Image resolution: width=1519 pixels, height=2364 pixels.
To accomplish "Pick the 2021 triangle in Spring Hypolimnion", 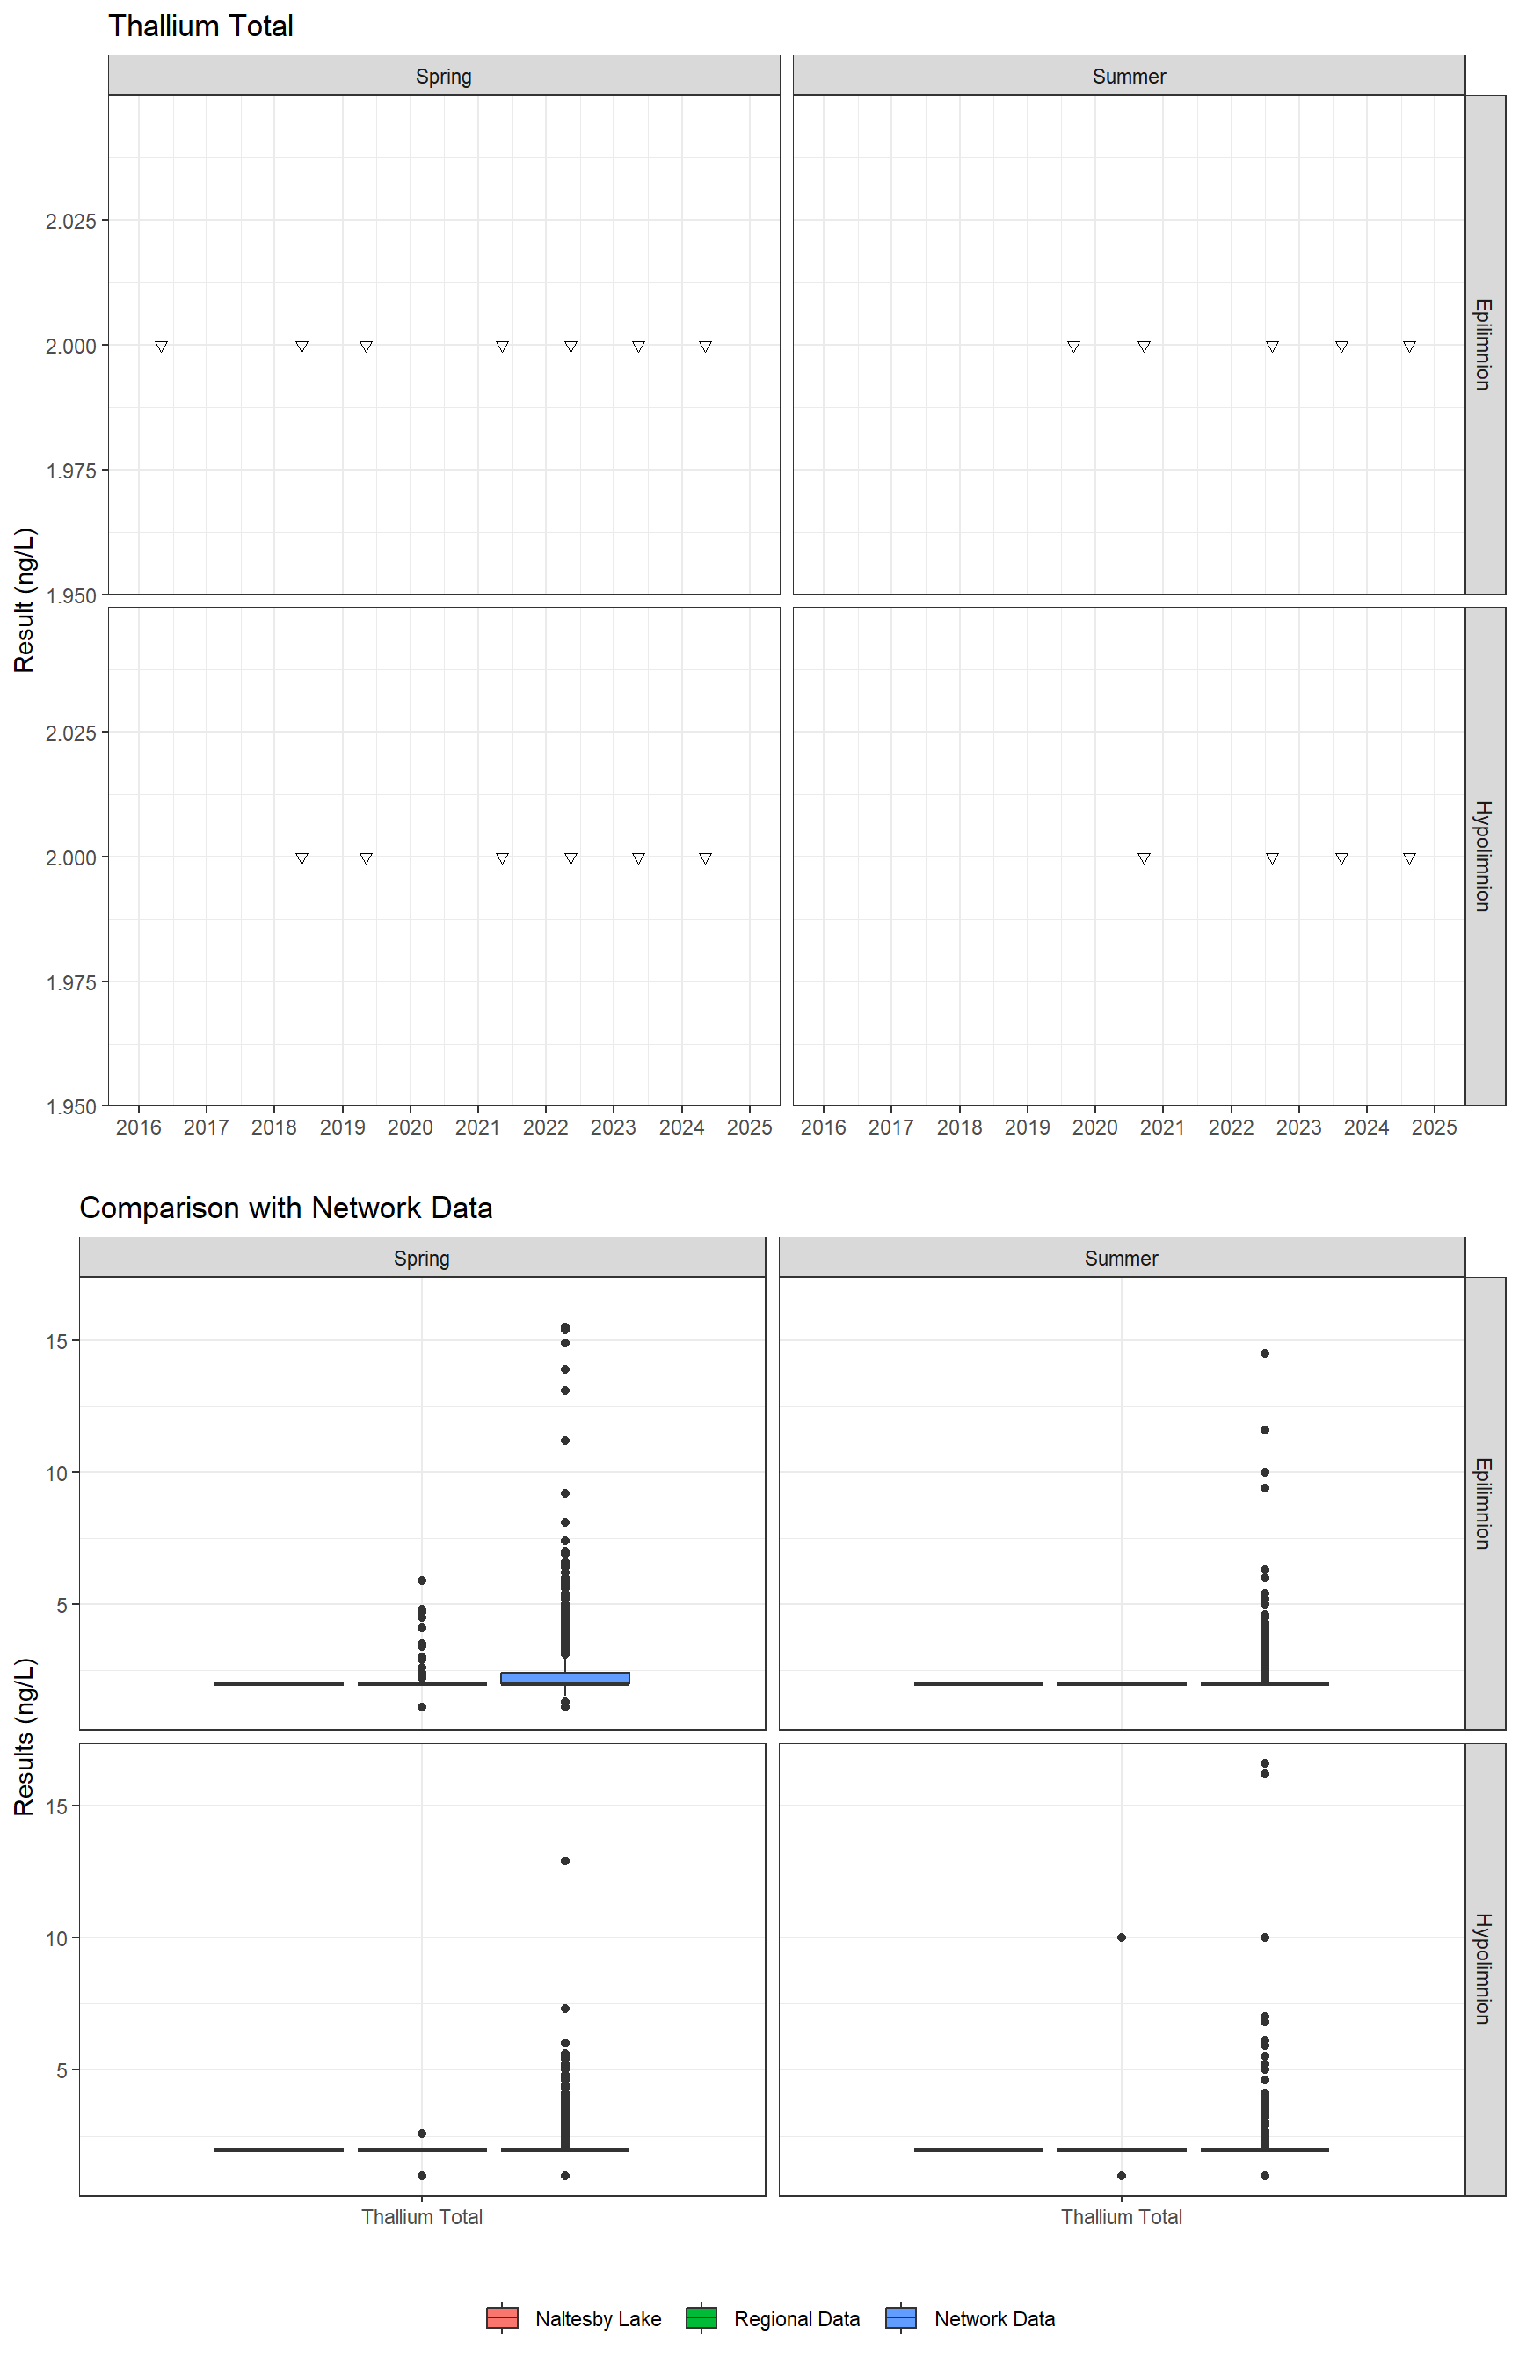I will (x=502, y=858).
